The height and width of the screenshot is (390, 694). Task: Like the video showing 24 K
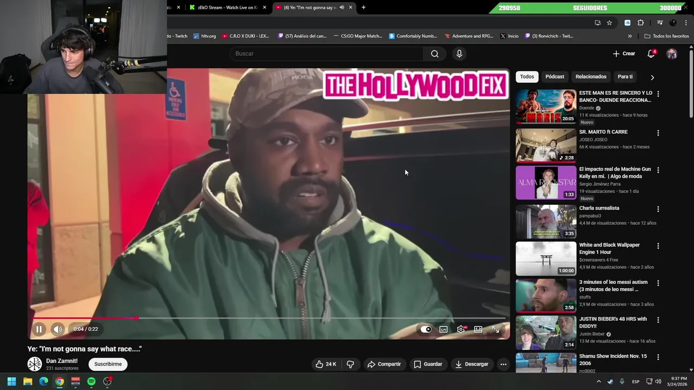click(326, 364)
